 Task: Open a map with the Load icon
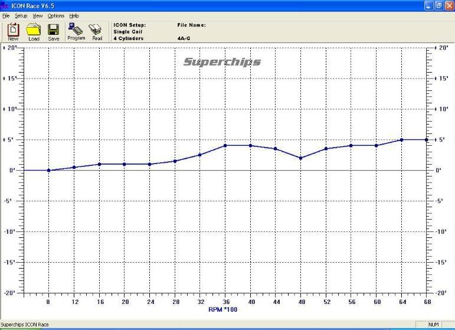34,32
